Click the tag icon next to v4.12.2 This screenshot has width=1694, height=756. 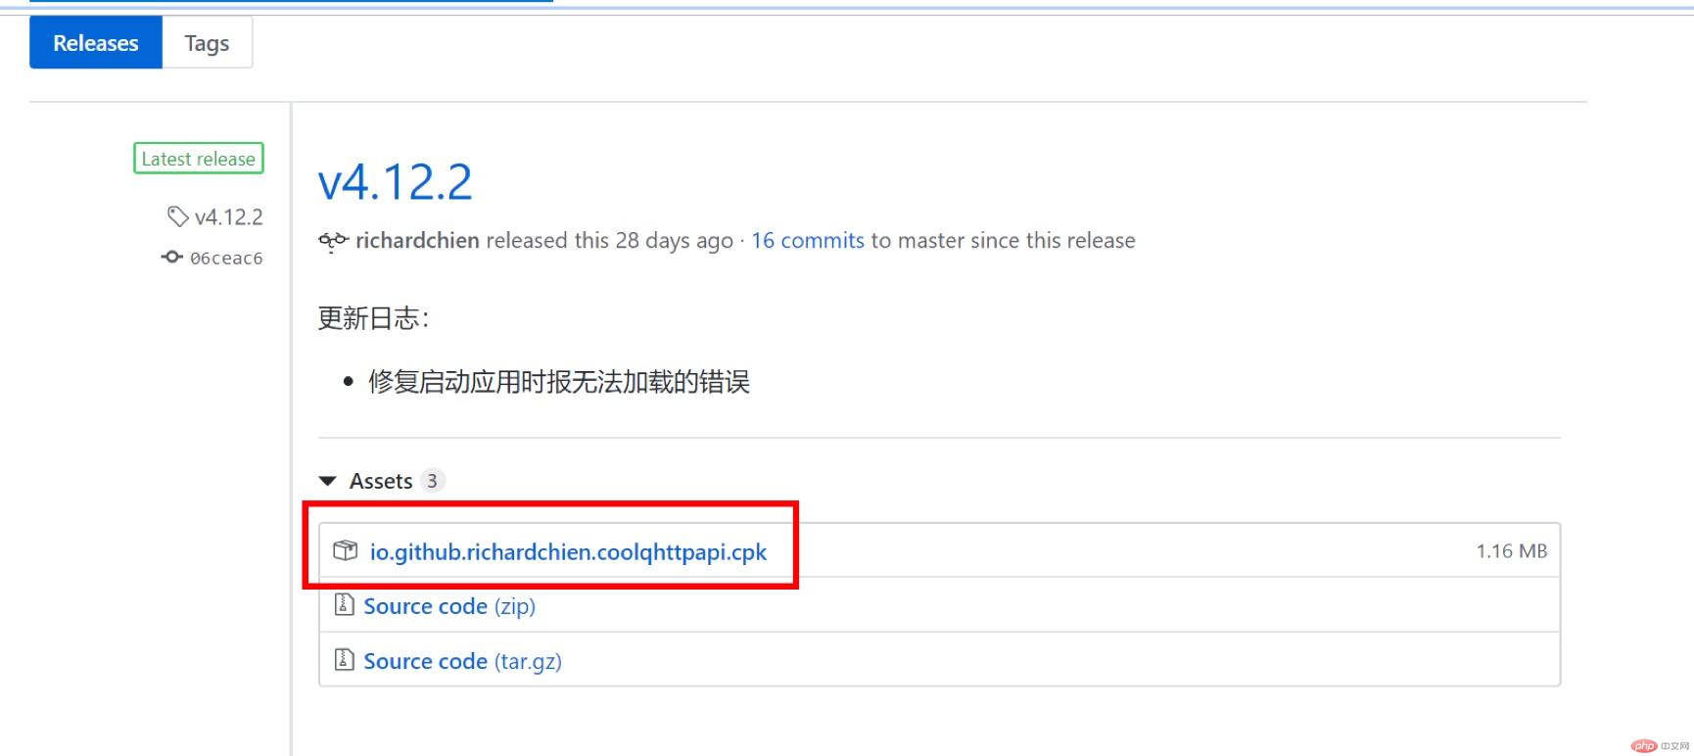(177, 216)
